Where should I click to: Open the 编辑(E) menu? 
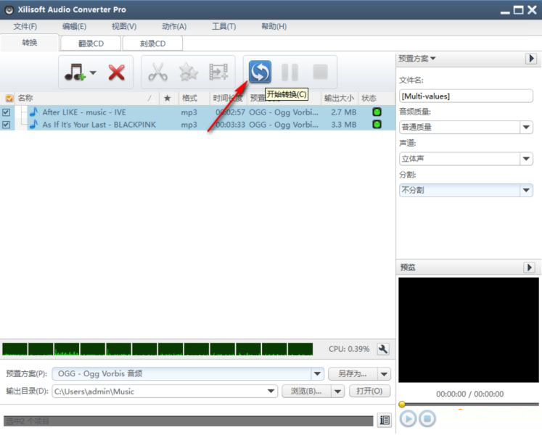click(74, 26)
